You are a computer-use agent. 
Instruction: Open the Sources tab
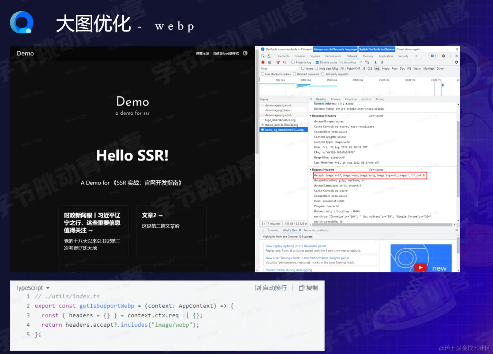tap(315, 56)
